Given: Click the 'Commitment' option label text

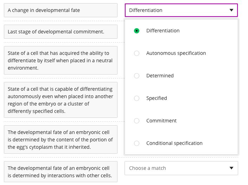Looking at the screenshot, I should click(161, 121).
